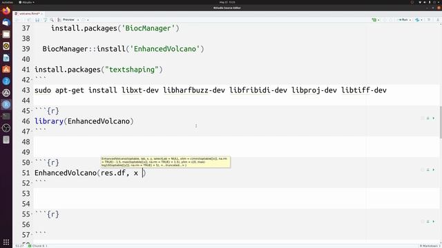The image size is (442, 248).
Task: Run all chunks above the line 50 chunk
Action: click(428, 170)
